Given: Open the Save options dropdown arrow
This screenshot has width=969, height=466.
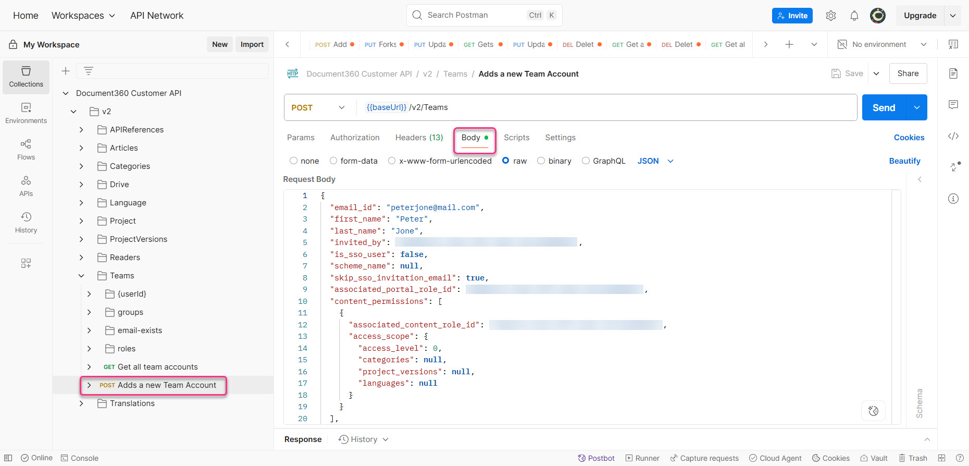Looking at the screenshot, I should point(876,73).
